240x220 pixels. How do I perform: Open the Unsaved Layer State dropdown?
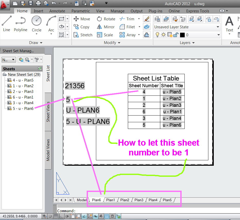218,27
